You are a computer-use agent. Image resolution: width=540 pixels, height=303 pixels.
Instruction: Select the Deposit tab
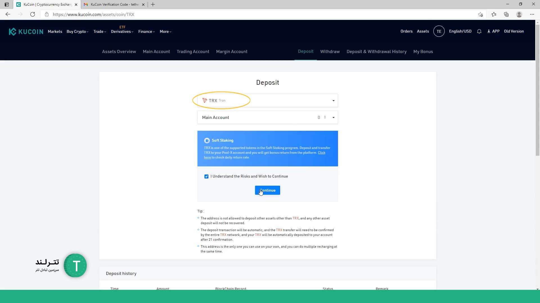[x=306, y=51]
